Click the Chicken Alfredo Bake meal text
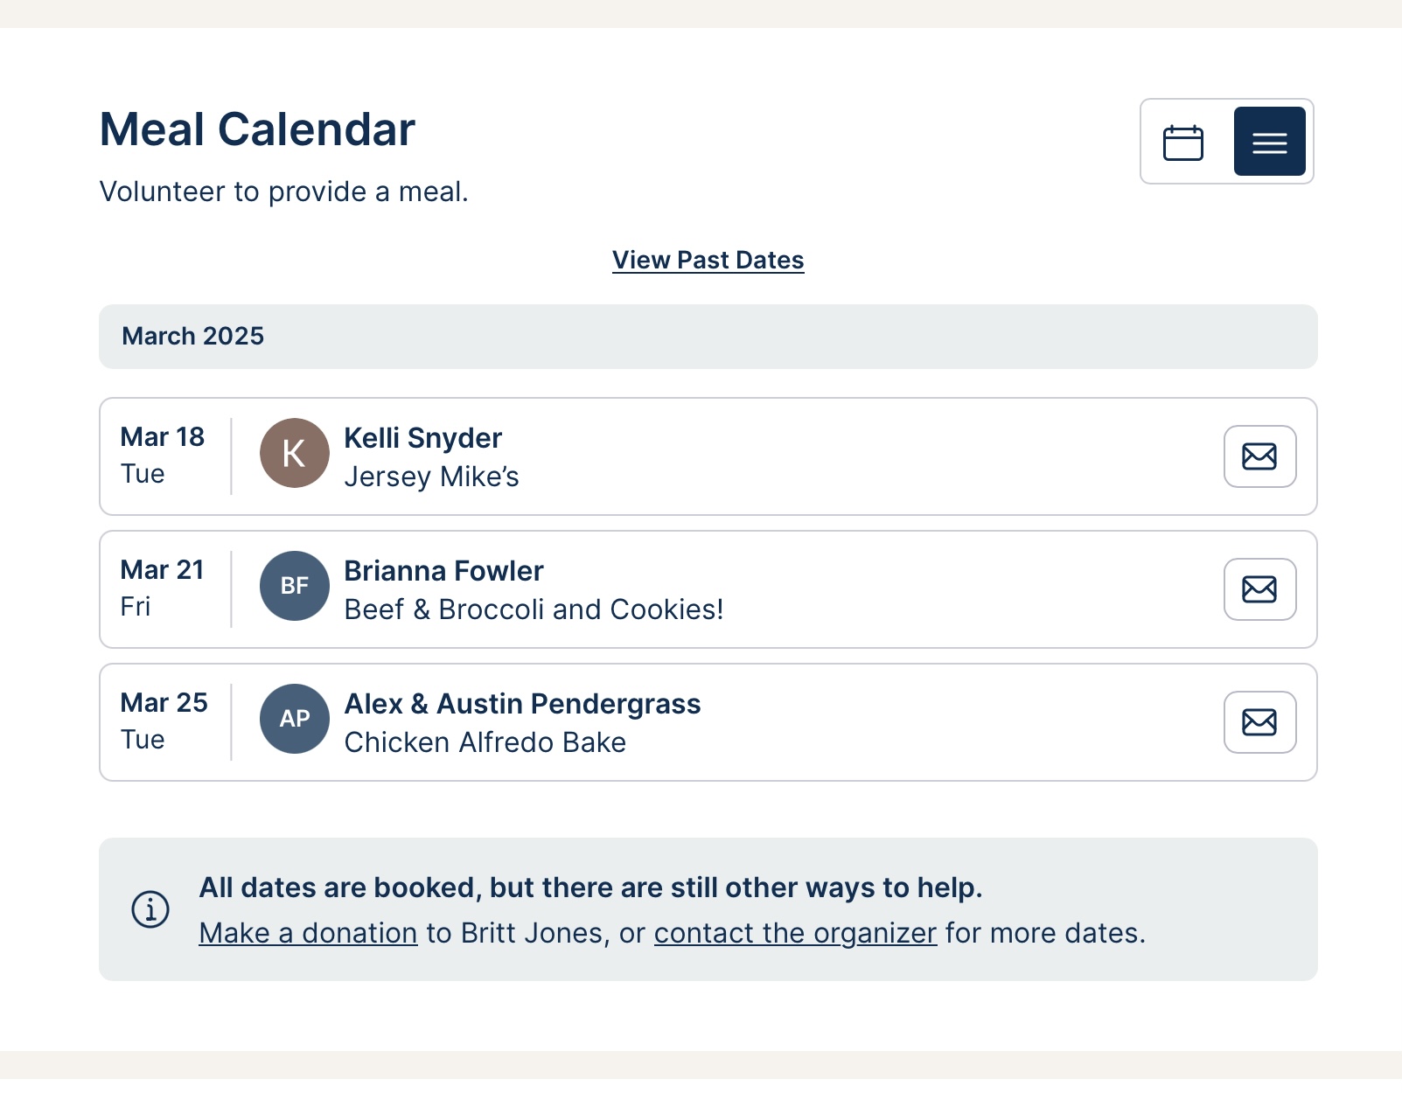The height and width of the screenshot is (1093, 1402). [x=485, y=742]
